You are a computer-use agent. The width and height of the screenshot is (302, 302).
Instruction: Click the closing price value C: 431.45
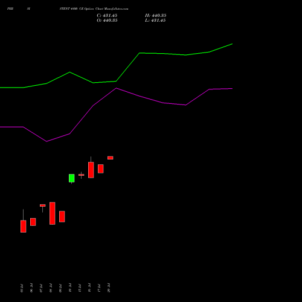[107, 16]
